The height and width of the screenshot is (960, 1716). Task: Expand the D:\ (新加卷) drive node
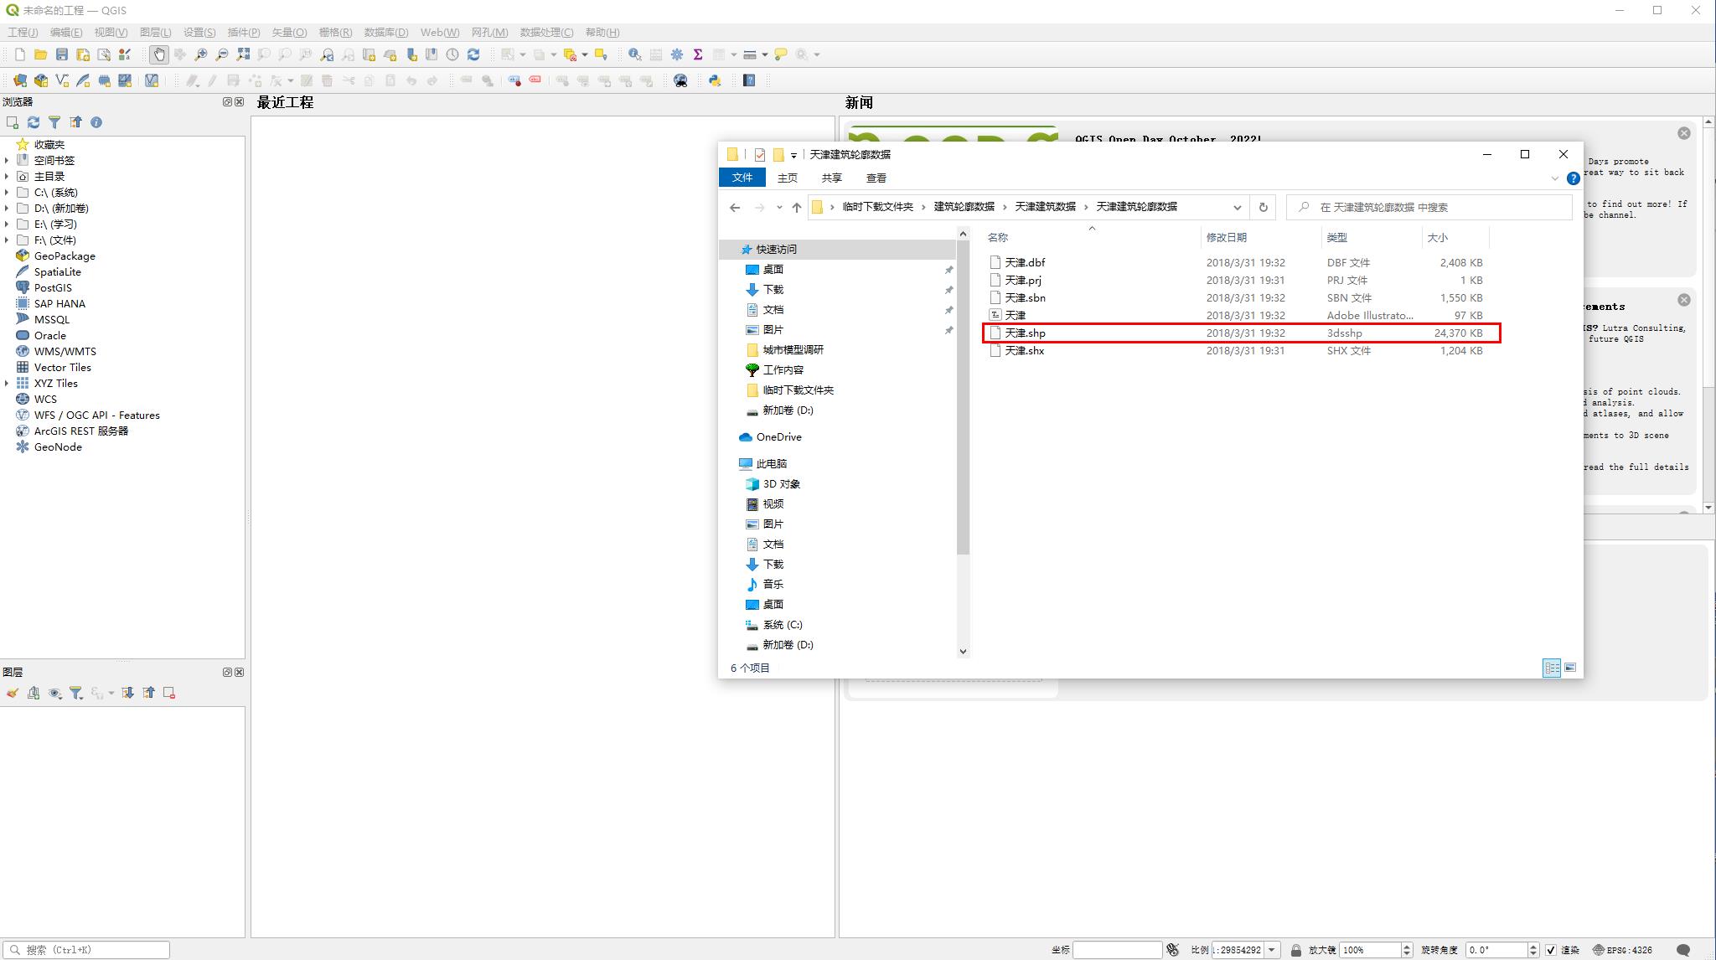pyautogui.click(x=7, y=208)
